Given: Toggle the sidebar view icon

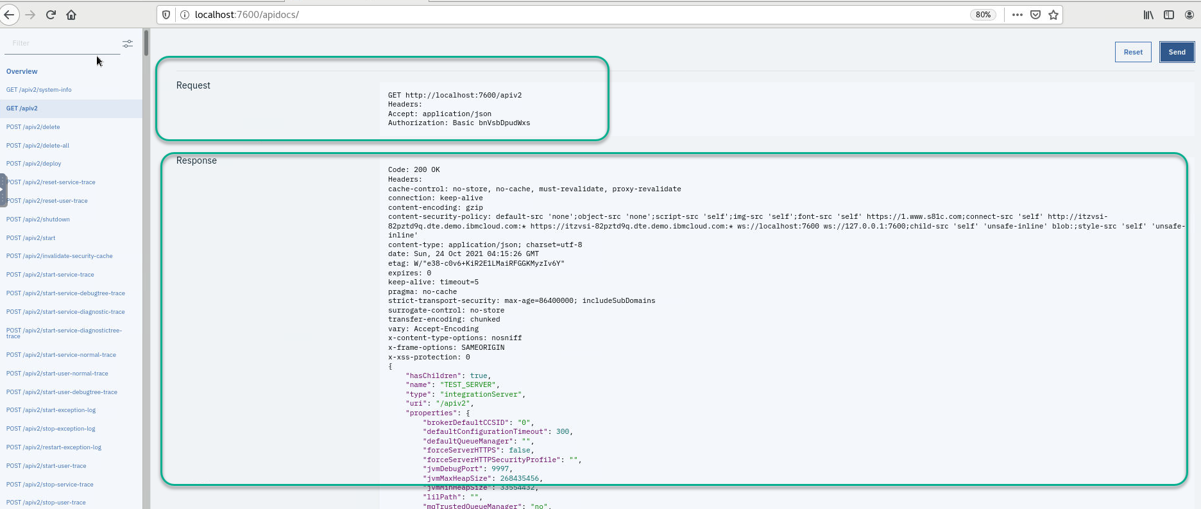Looking at the screenshot, I should tap(1169, 15).
